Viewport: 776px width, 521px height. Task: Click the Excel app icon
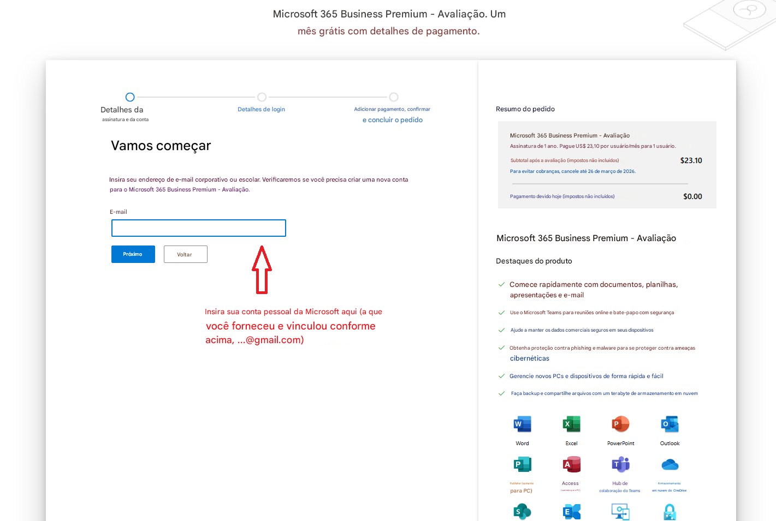point(572,424)
